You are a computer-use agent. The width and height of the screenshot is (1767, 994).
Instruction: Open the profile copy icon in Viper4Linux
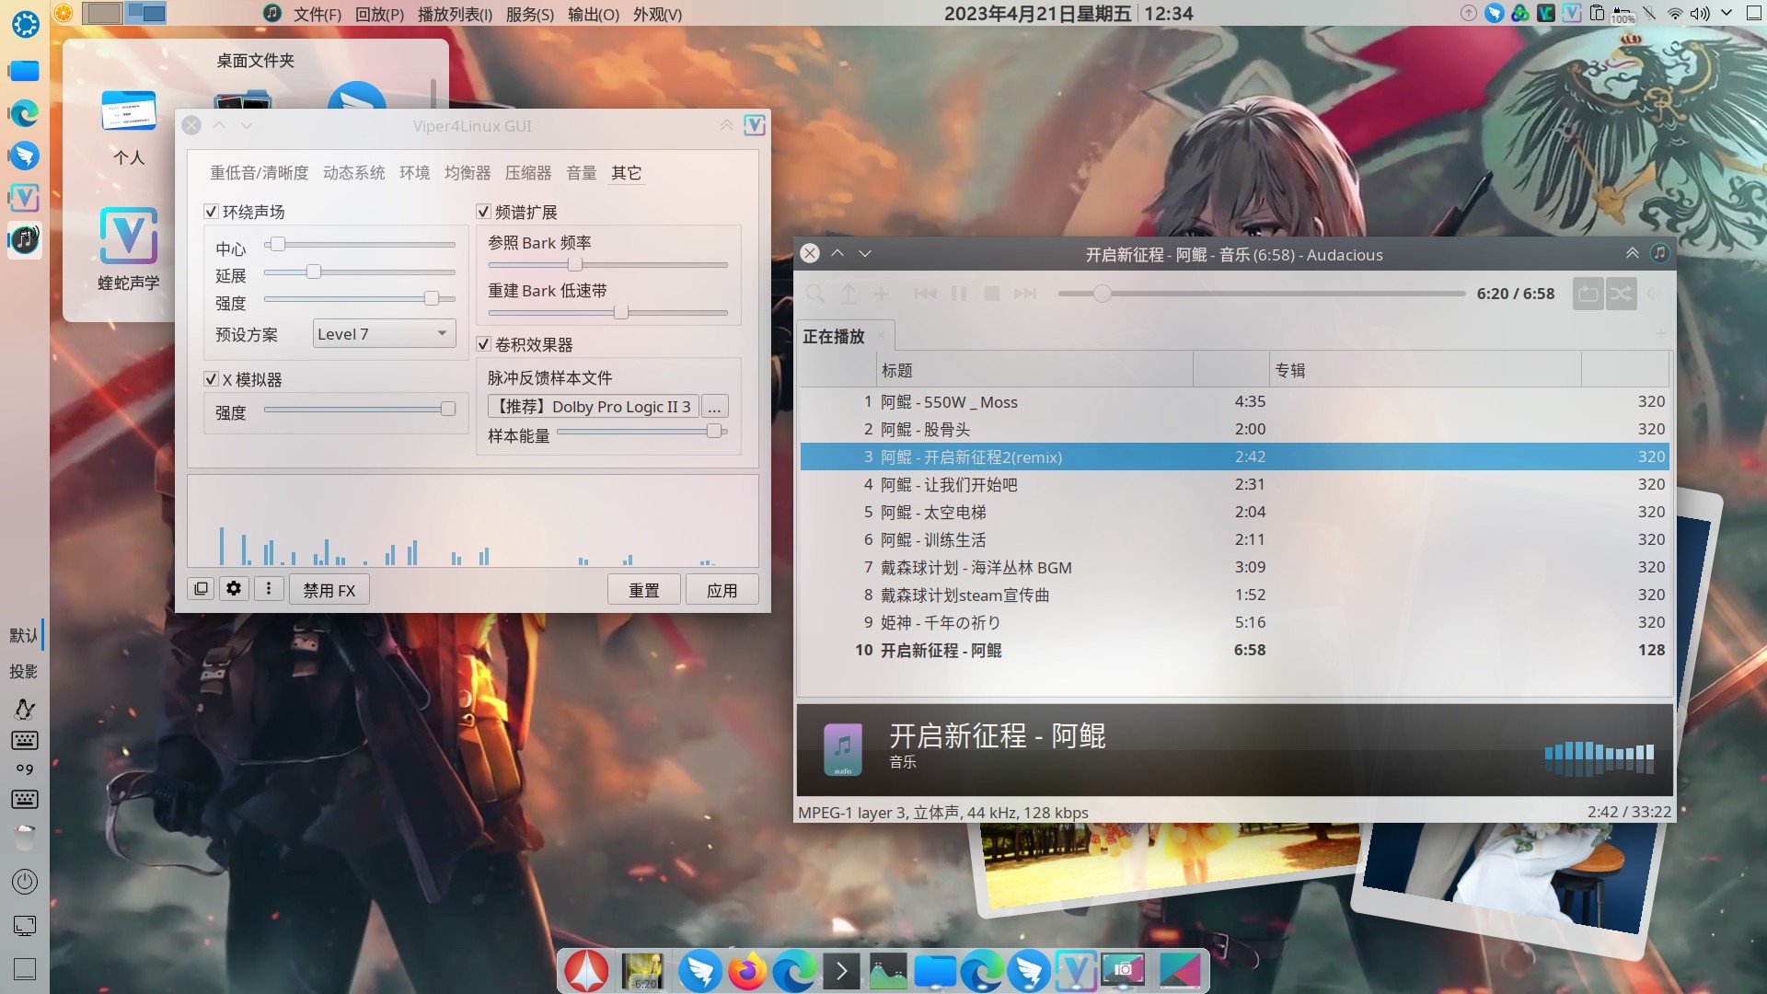tap(201, 588)
